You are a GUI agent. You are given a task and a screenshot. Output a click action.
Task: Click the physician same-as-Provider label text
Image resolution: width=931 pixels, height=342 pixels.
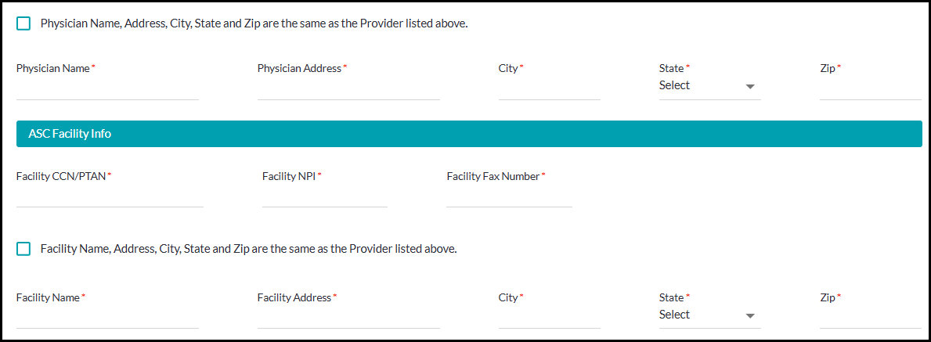click(x=254, y=23)
